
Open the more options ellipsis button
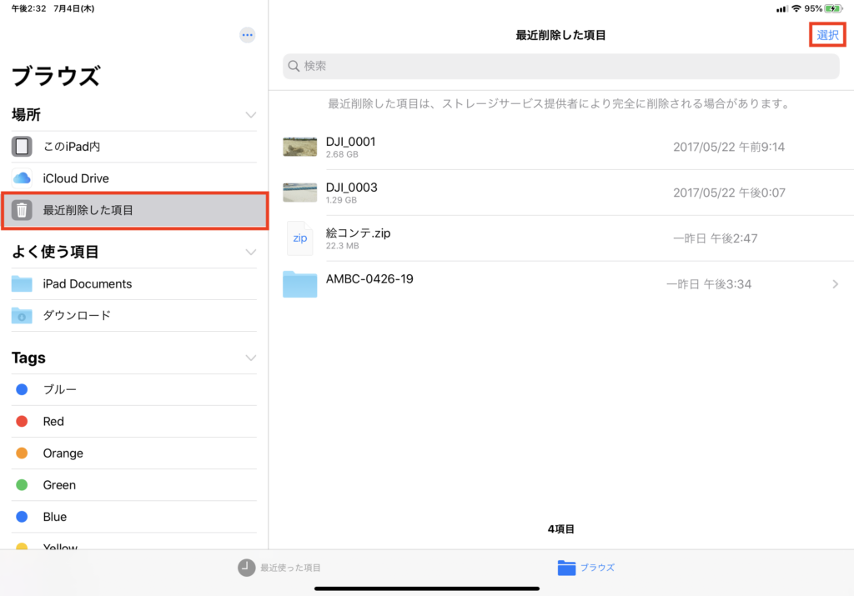click(x=247, y=35)
